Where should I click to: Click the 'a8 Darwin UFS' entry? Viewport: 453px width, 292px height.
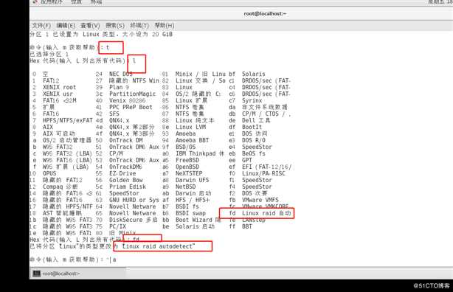click(x=185, y=180)
